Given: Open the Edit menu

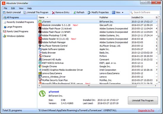Looking at the screenshot, I should pos(13,8).
